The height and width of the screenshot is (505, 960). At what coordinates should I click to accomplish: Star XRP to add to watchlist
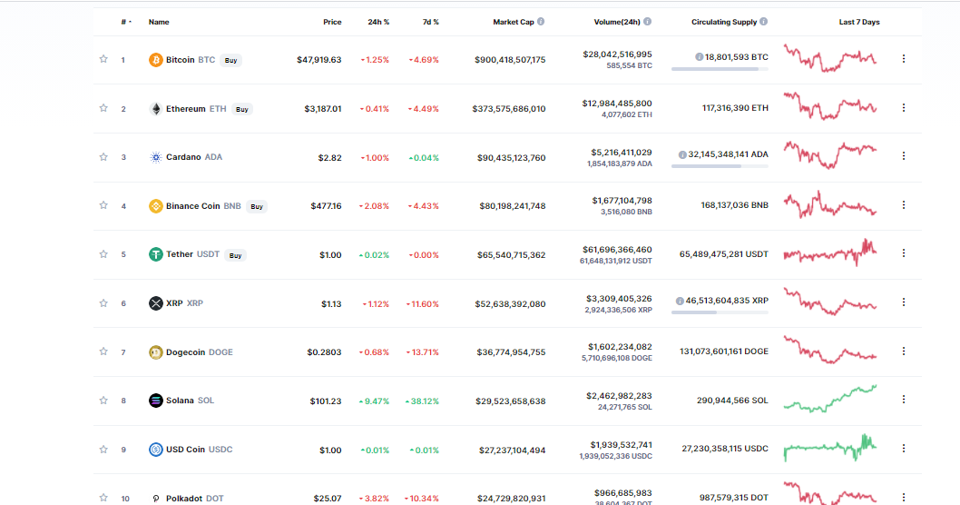[x=103, y=303]
